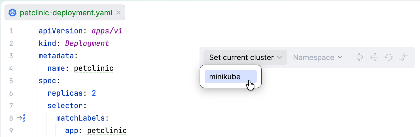Click petclinic in the app label line

(107, 130)
